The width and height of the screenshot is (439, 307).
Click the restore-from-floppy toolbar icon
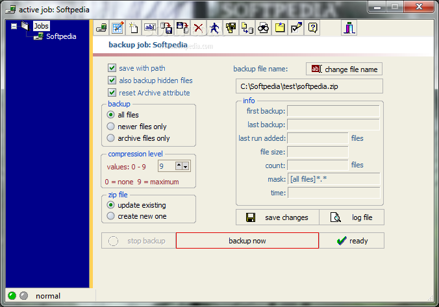click(x=182, y=28)
